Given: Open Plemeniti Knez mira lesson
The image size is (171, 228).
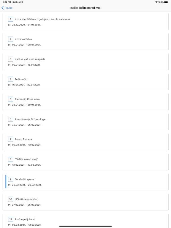Looking at the screenshot, I should pos(85,102).
